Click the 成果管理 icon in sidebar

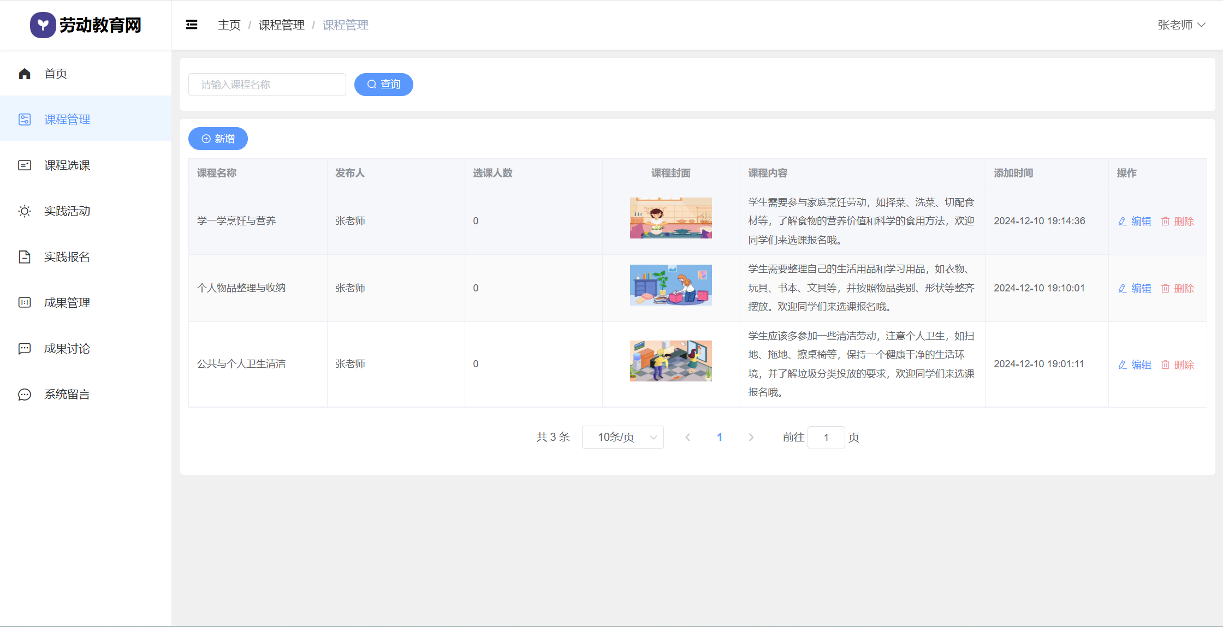coord(25,303)
